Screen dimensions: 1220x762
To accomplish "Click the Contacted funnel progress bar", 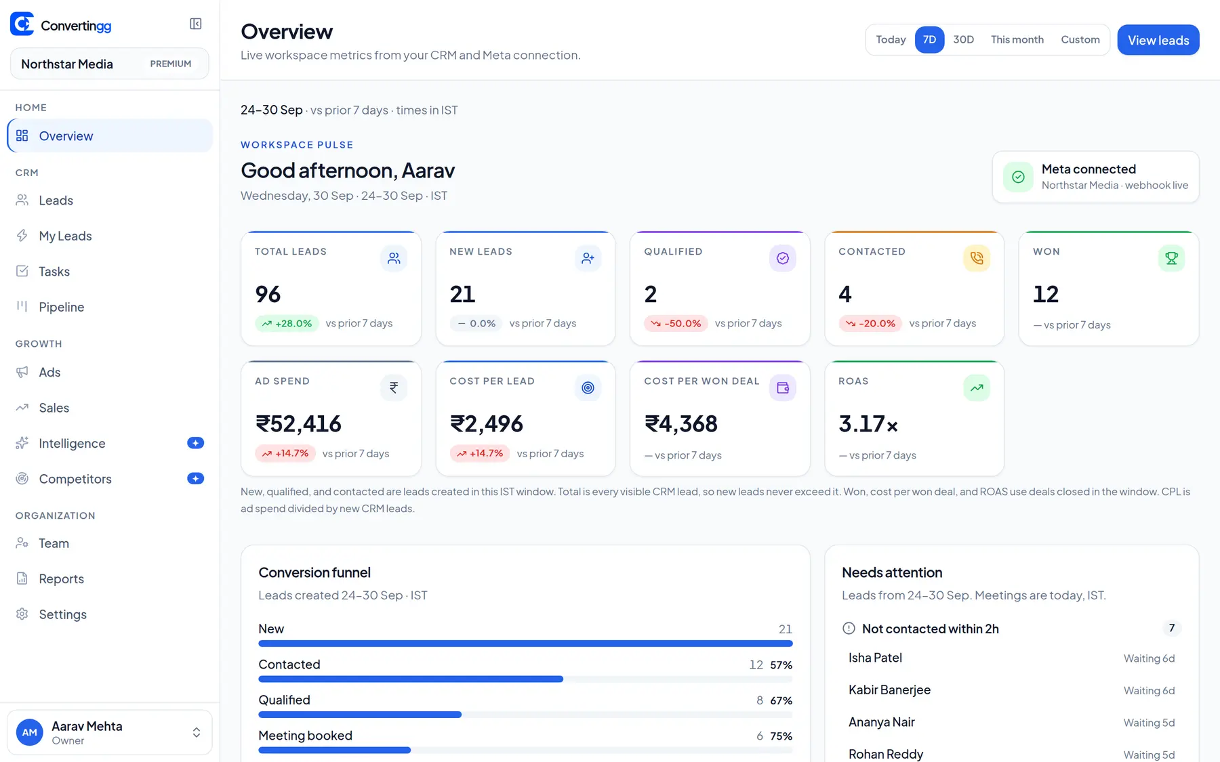I will (525, 679).
